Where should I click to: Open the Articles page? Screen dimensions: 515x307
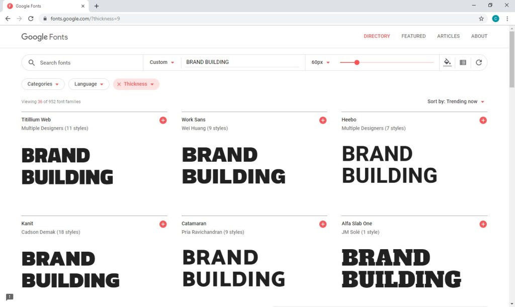tap(448, 36)
